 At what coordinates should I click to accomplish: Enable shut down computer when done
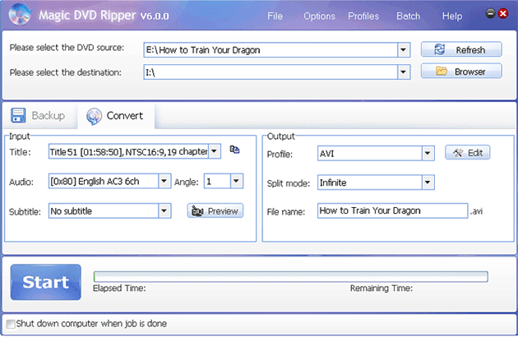(x=10, y=324)
